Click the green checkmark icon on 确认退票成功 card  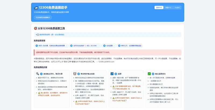coord(149,74)
